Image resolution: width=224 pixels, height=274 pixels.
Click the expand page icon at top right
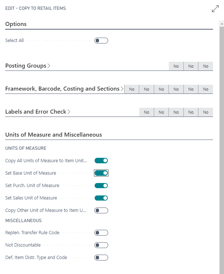215,9
